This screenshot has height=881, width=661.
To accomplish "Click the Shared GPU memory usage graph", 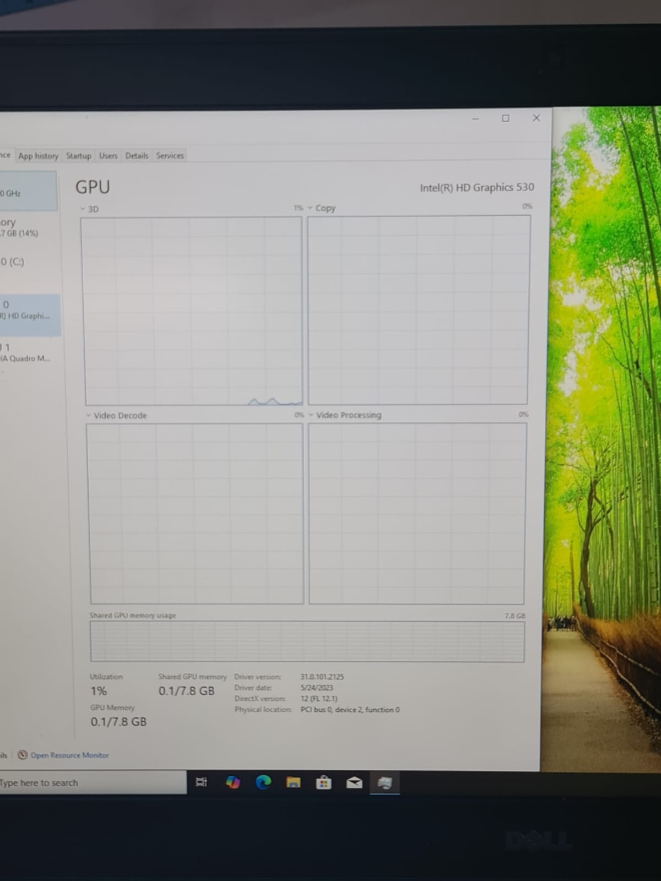I will click(x=307, y=641).
